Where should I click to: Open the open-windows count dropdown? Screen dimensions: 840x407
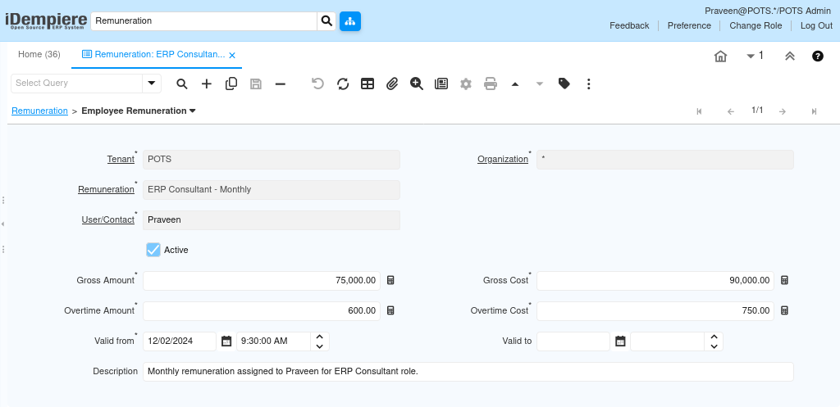coord(755,56)
